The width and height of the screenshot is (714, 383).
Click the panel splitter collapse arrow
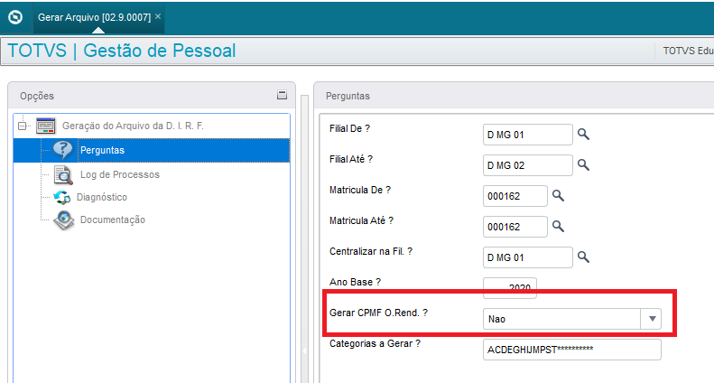coord(304,350)
